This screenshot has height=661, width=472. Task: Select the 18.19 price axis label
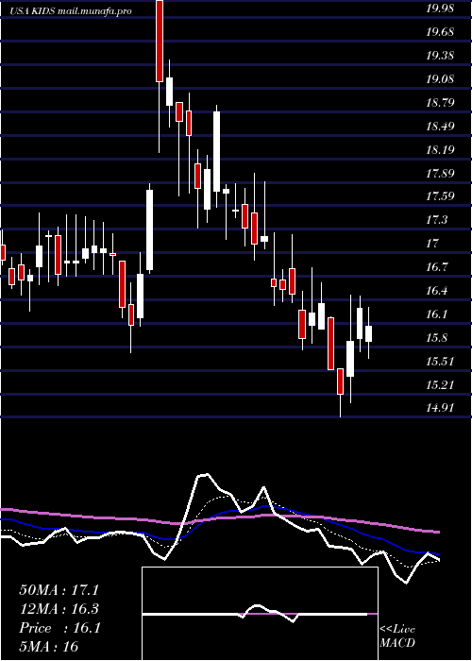440,150
